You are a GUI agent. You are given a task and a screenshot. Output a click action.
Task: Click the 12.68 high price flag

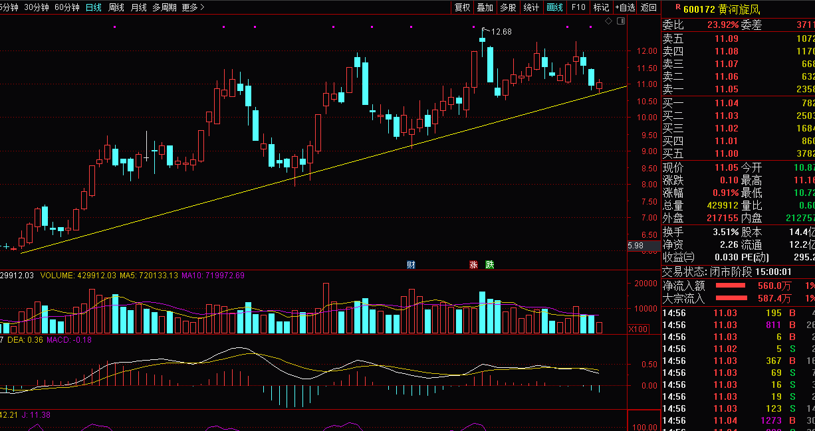(497, 31)
